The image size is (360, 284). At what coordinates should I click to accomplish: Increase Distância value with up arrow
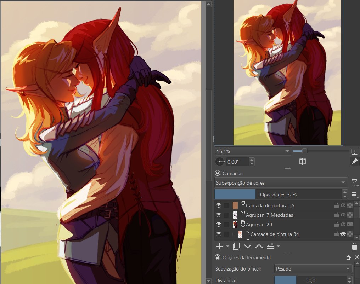[x=349, y=278]
